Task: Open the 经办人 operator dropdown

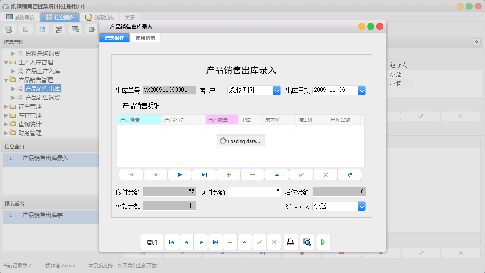Action: coord(362,206)
